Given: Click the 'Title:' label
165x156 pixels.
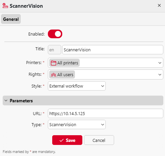Looking at the screenshot, I should (40, 49).
